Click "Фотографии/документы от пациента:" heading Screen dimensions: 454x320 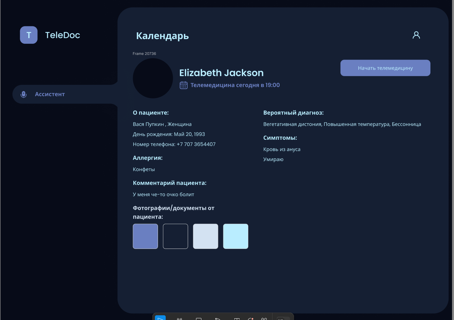pos(174,213)
